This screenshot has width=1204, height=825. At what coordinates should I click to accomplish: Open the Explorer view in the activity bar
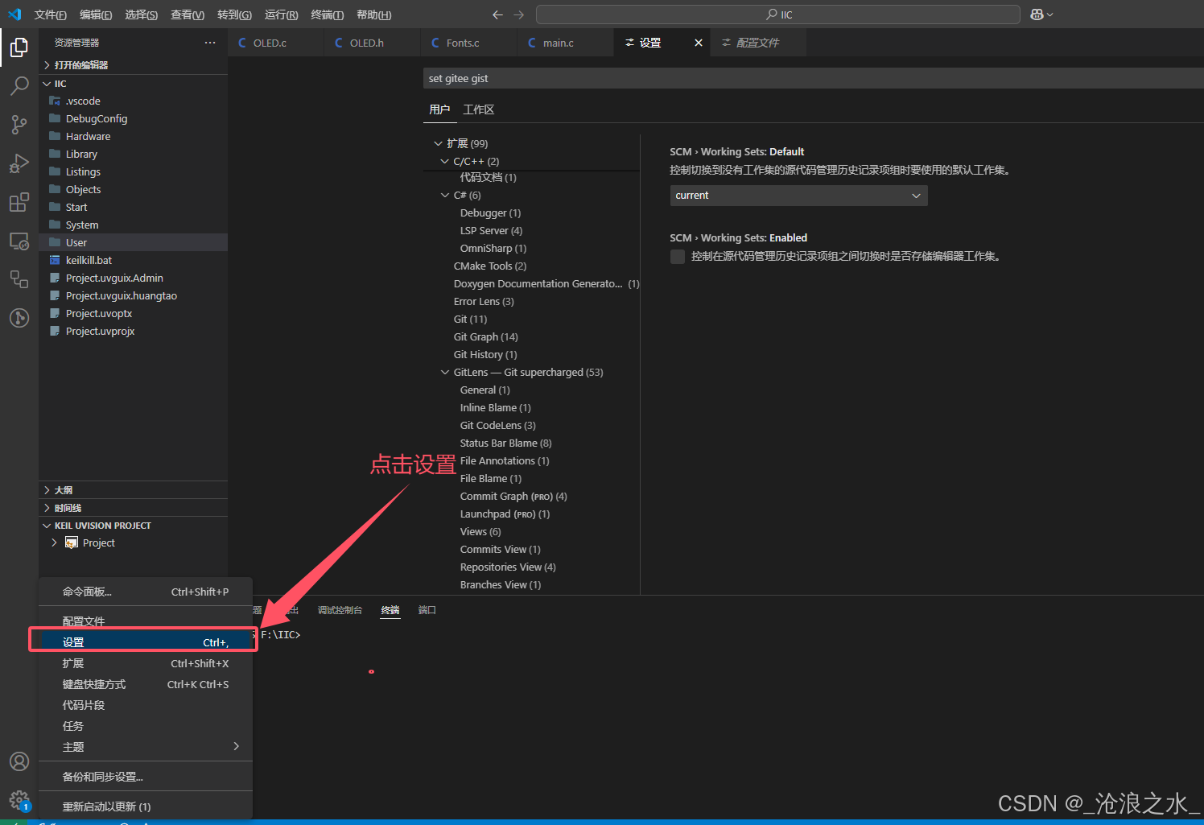(19, 47)
